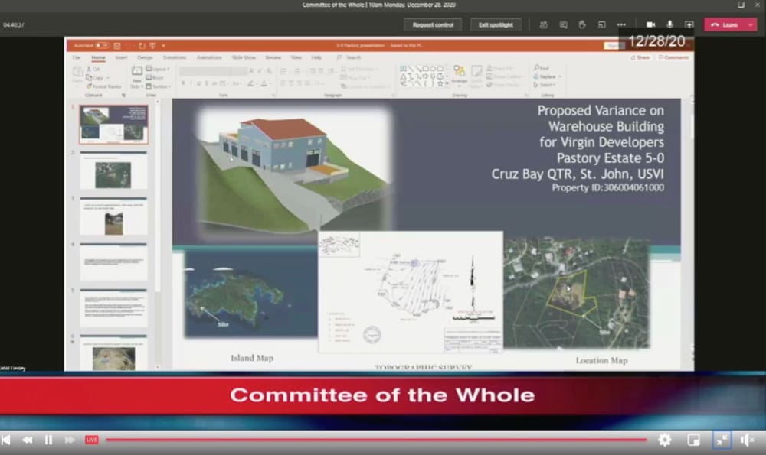Expand Customize Quick Access Toolbar arrow

point(163,45)
